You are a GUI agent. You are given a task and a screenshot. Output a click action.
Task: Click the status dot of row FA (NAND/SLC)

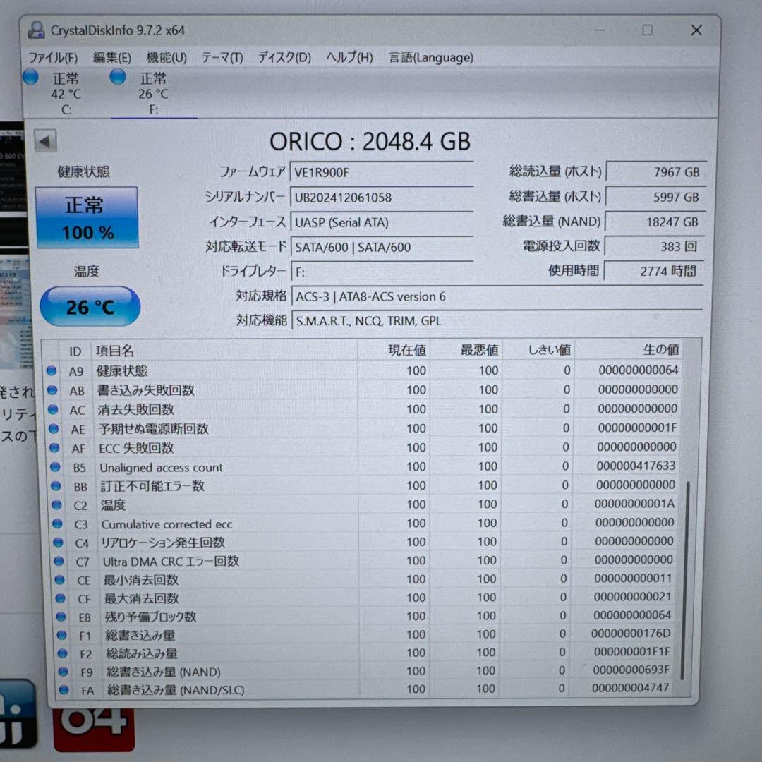[64, 689]
